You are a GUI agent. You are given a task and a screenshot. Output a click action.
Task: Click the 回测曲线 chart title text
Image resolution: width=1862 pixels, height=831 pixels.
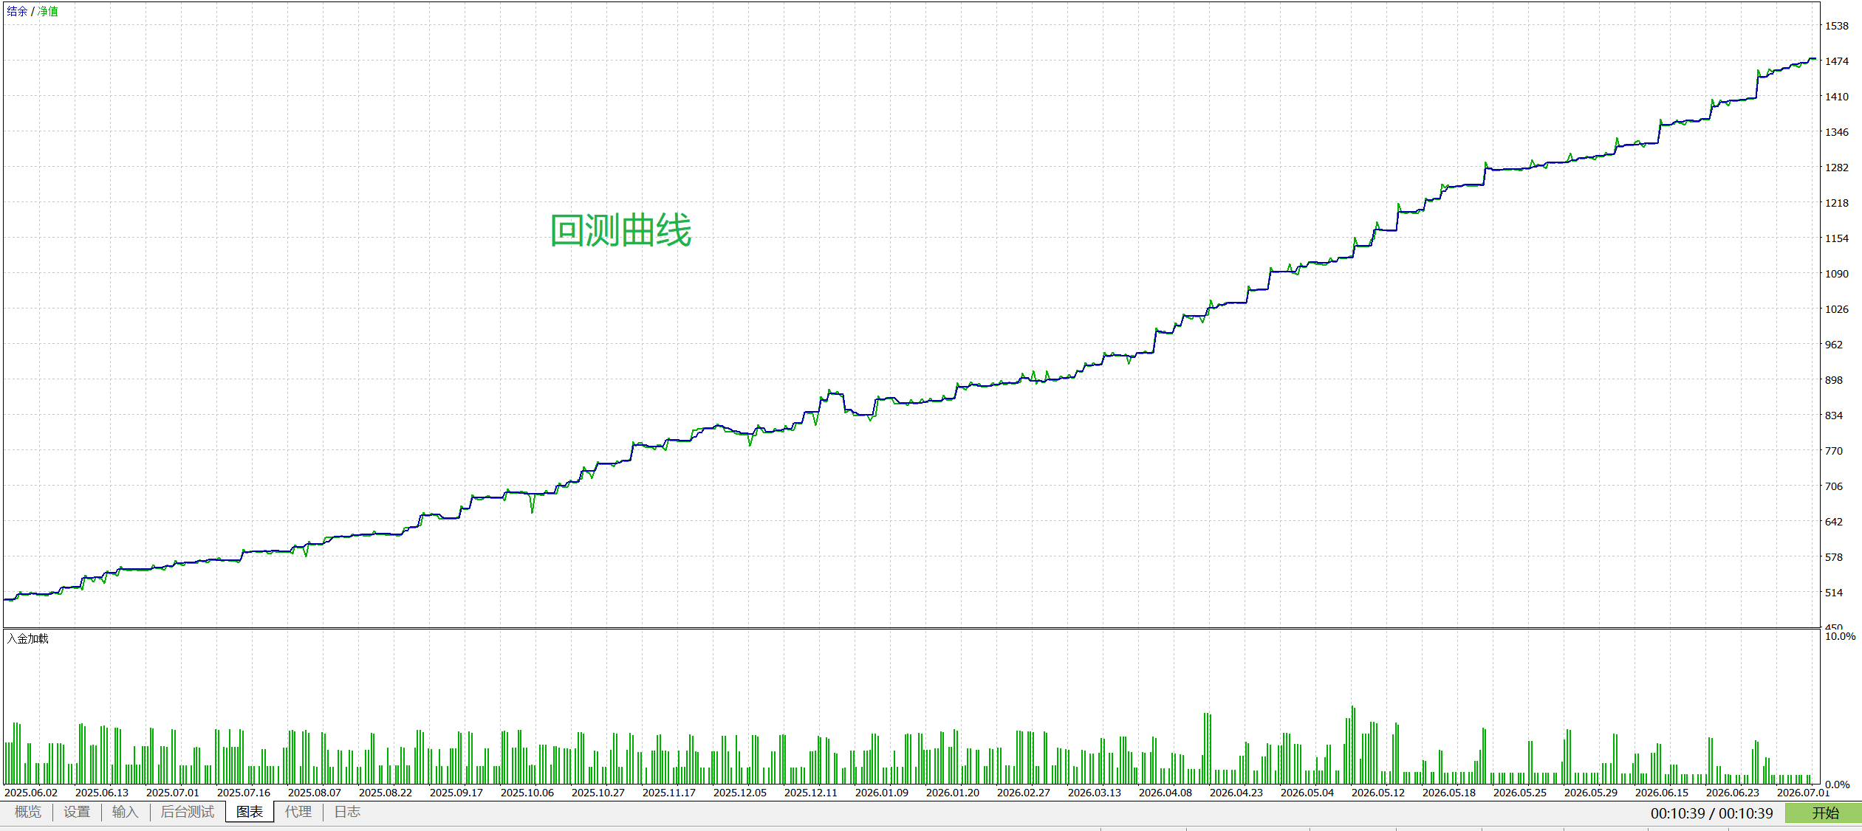(620, 230)
